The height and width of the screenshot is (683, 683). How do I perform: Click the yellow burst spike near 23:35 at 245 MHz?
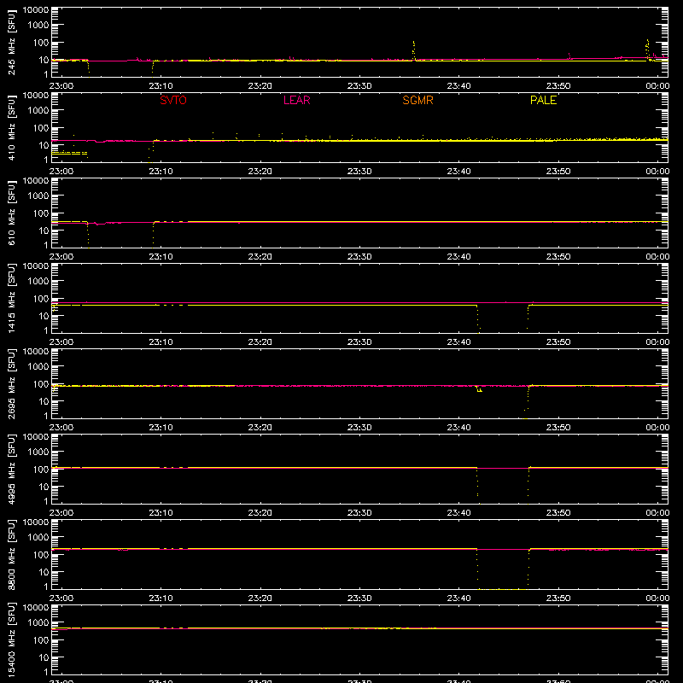[x=414, y=50]
